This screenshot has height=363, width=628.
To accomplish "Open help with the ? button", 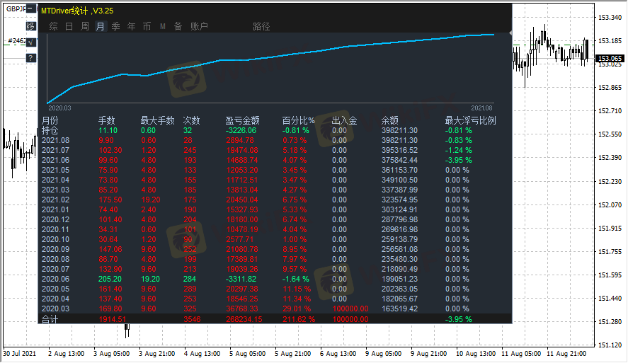I will (31, 58).
